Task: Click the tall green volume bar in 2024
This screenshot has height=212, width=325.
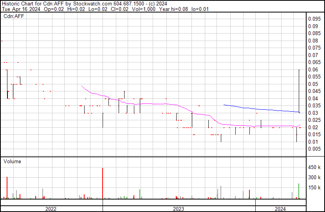Action: pyautogui.click(x=299, y=191)
